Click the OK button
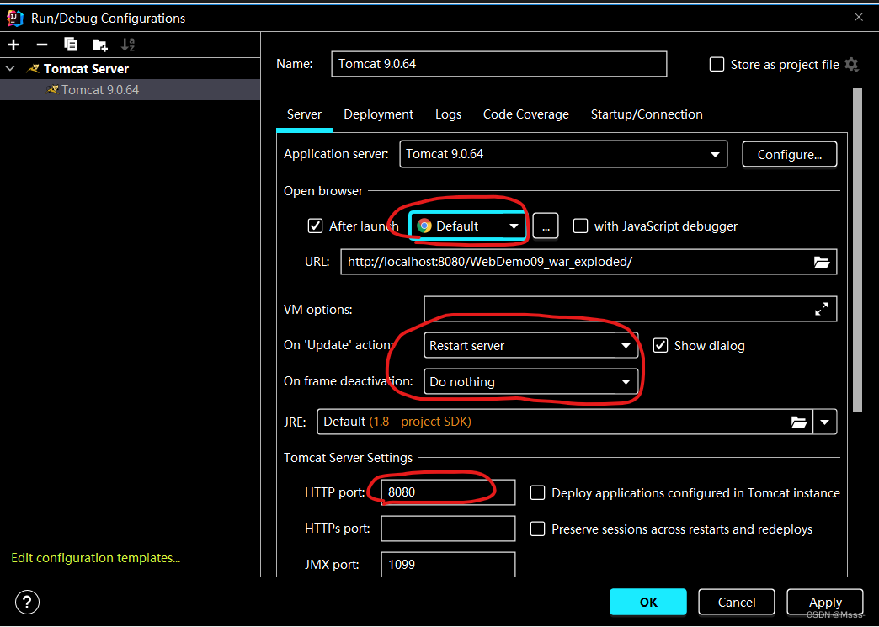Viewport: 879px width, 627px height. coord(648,603)
